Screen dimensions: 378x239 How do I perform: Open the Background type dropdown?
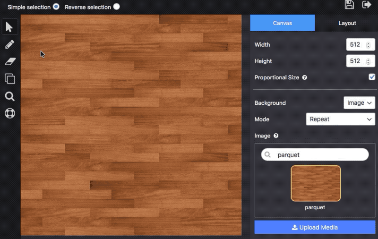point(359,103)
